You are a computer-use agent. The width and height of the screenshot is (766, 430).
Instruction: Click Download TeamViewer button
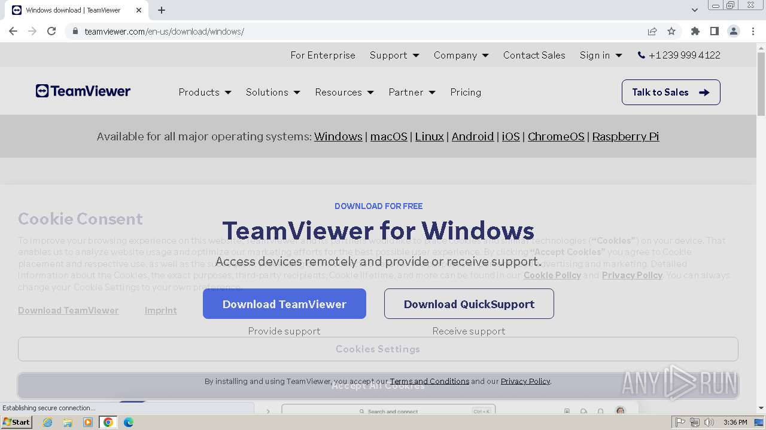pos(284,304)
